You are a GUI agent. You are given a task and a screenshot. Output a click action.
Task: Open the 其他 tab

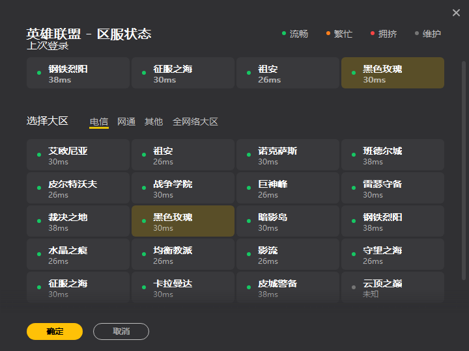[154, 122]
